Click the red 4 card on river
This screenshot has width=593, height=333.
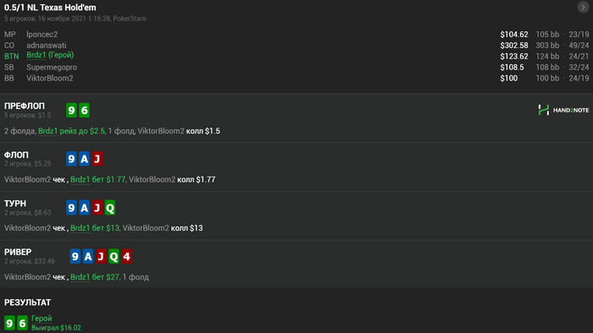coord(127,256)
